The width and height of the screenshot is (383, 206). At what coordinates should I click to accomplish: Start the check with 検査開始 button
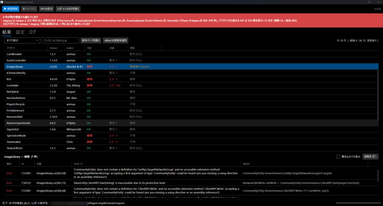11,9
